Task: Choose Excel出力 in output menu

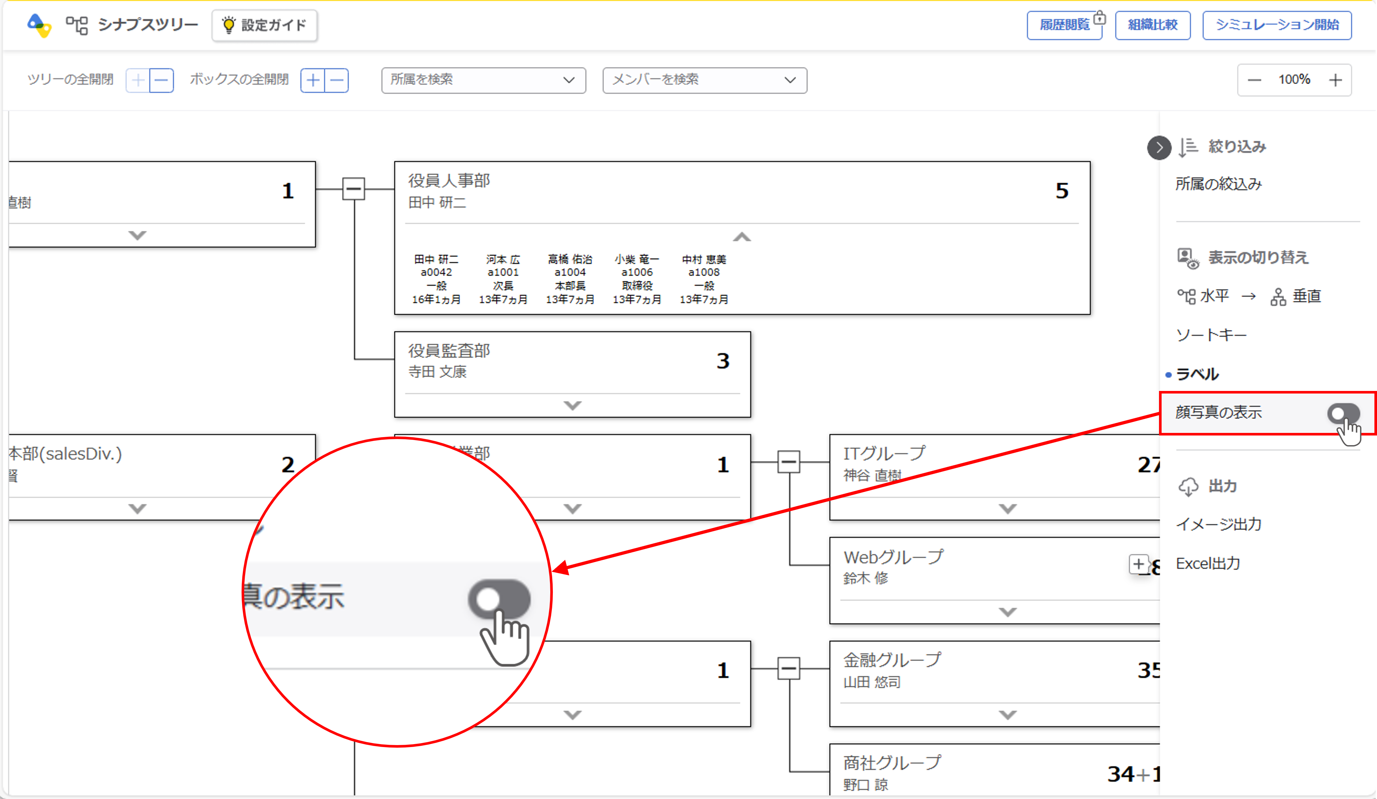Action: (1207, 563)
